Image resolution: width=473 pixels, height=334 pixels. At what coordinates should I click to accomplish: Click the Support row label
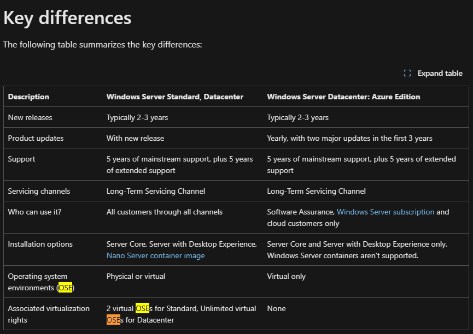pos(21,159)
